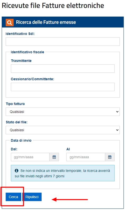Click the Ripulisci button
Image resolution: width=125 pixels, height=210 pixels.
click(x=32, y=197)
